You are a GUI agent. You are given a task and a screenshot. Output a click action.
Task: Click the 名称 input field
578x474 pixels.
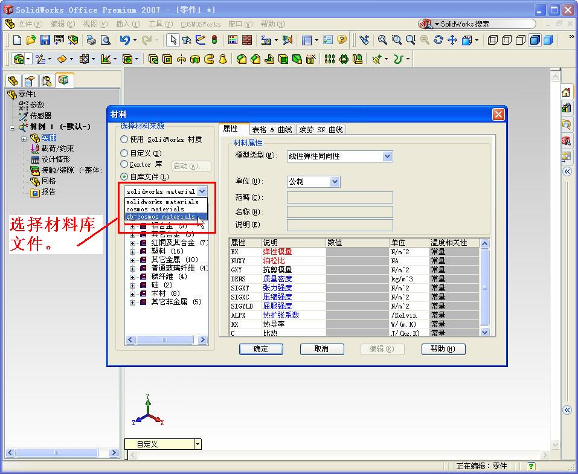[339, 212]
